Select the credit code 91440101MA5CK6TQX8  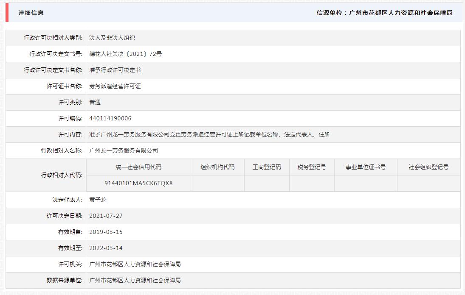[138, 183]
